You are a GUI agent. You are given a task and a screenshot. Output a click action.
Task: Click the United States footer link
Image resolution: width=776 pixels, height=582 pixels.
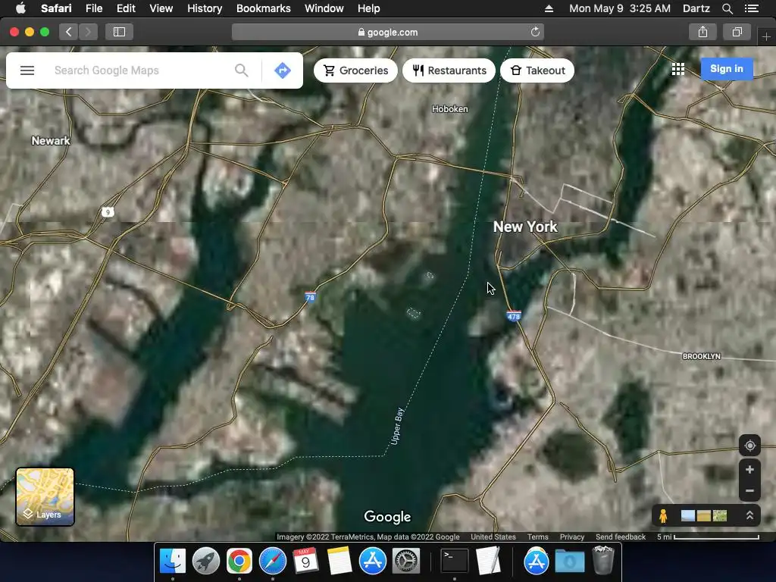(493, 537)
